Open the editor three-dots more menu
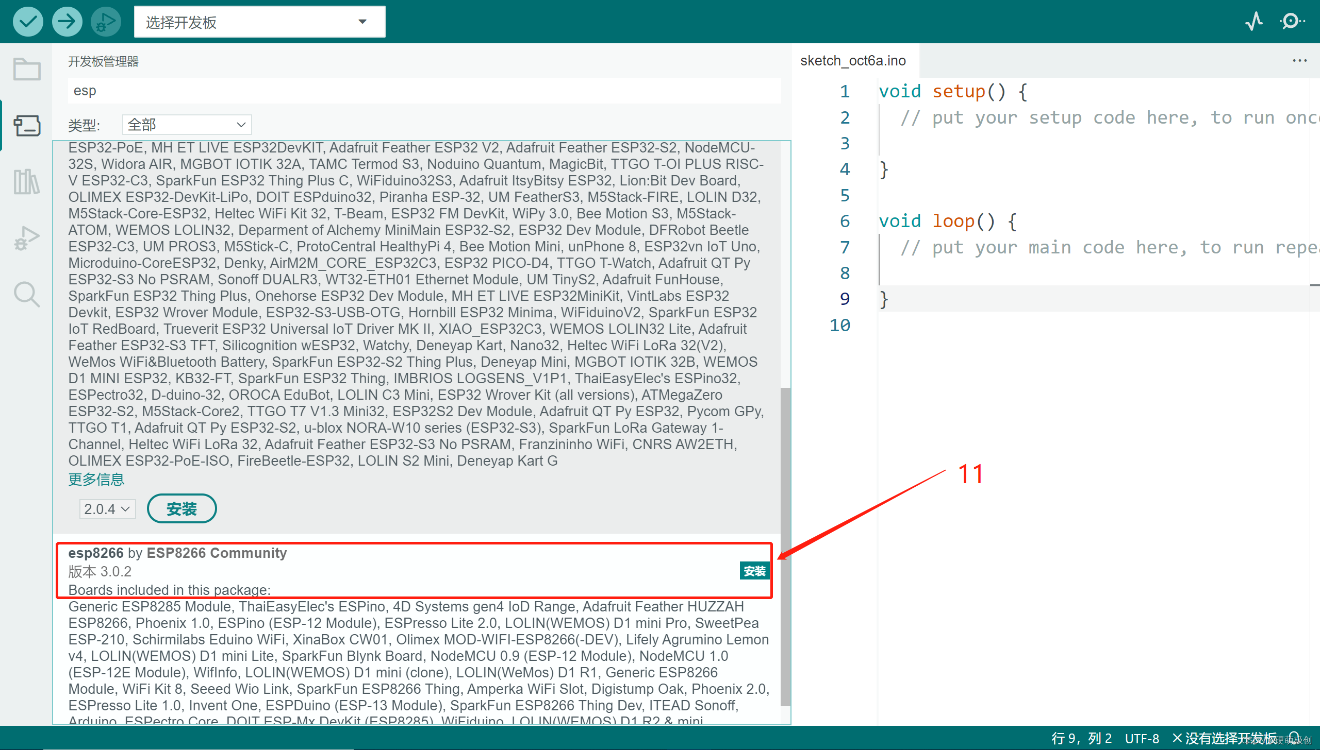This screenshot has width=1320, height=750. point(1299,61)
